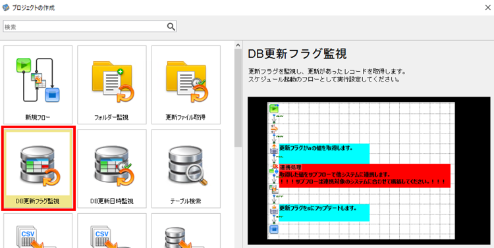Click scrollbar up arrow of template list
This screenshot has height=248, width=494.
238,45
